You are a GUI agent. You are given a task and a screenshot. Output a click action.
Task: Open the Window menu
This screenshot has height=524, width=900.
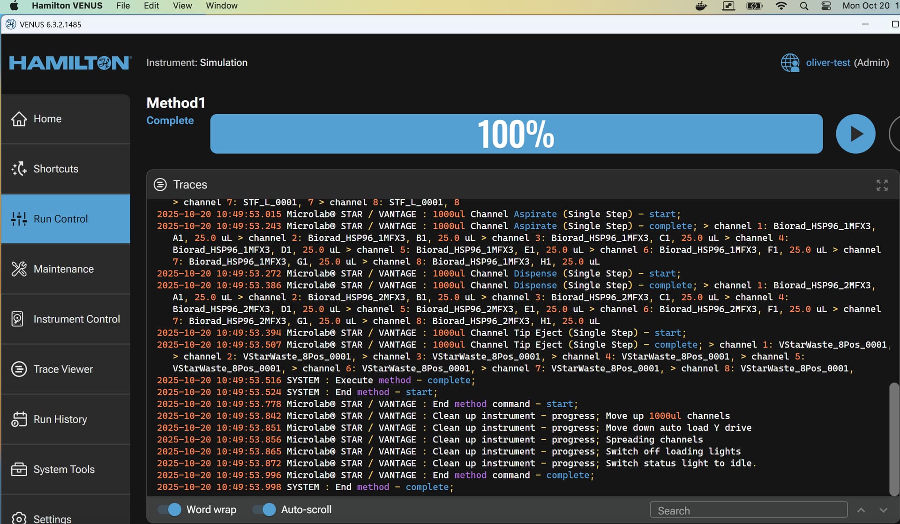tap(221, 6)
